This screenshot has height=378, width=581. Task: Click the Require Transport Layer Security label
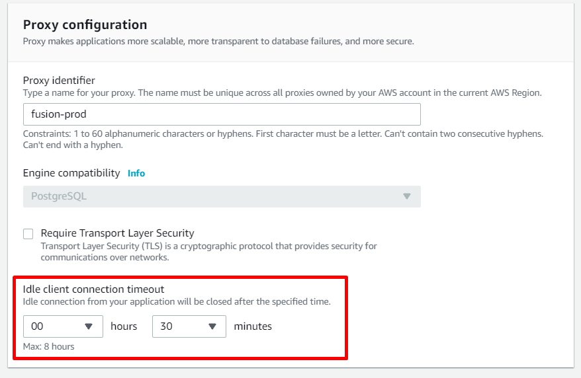click(x=118, y=233)
